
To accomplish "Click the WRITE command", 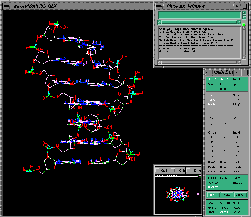I will tap(212, 208).
